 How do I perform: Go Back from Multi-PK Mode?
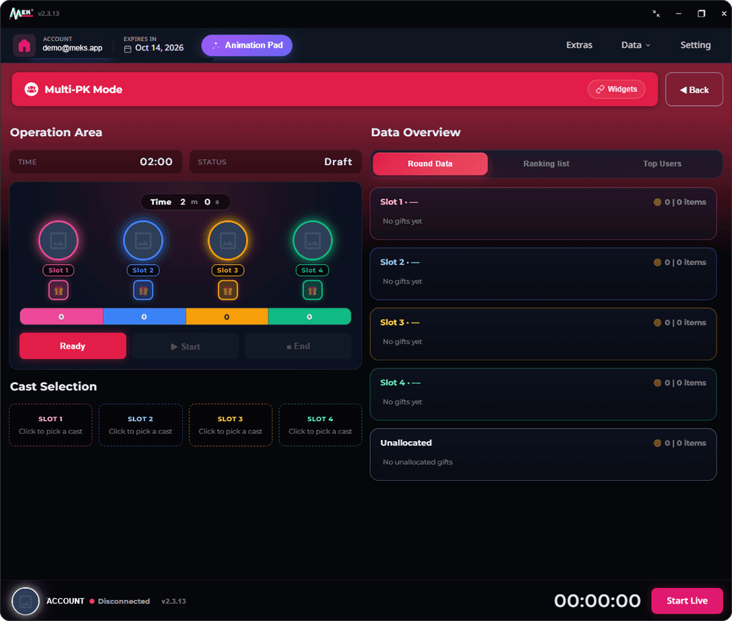(x=694, y=89)
